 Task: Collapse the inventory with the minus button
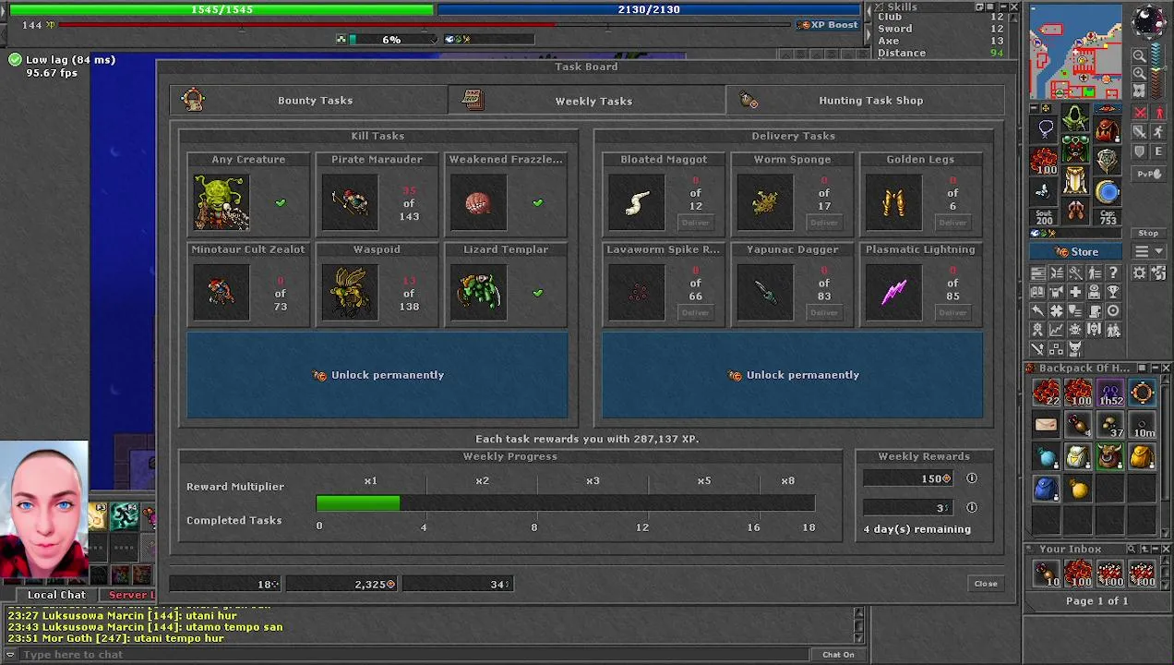point(1034,107)
